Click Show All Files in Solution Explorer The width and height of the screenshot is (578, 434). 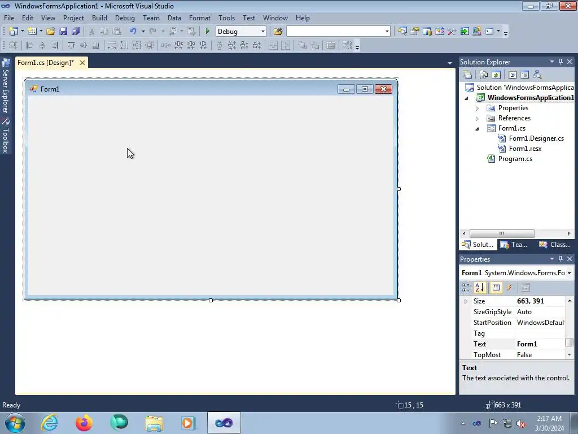pyautogui.click(x=484, y=75)
